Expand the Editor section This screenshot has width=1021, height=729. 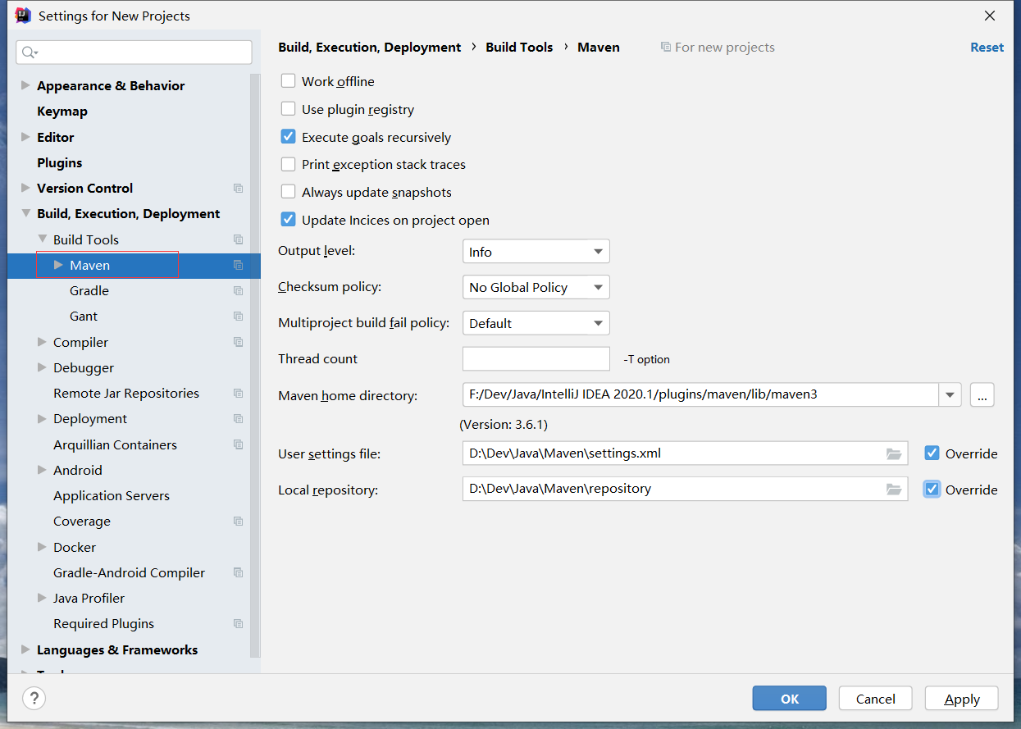click(25, 137)
